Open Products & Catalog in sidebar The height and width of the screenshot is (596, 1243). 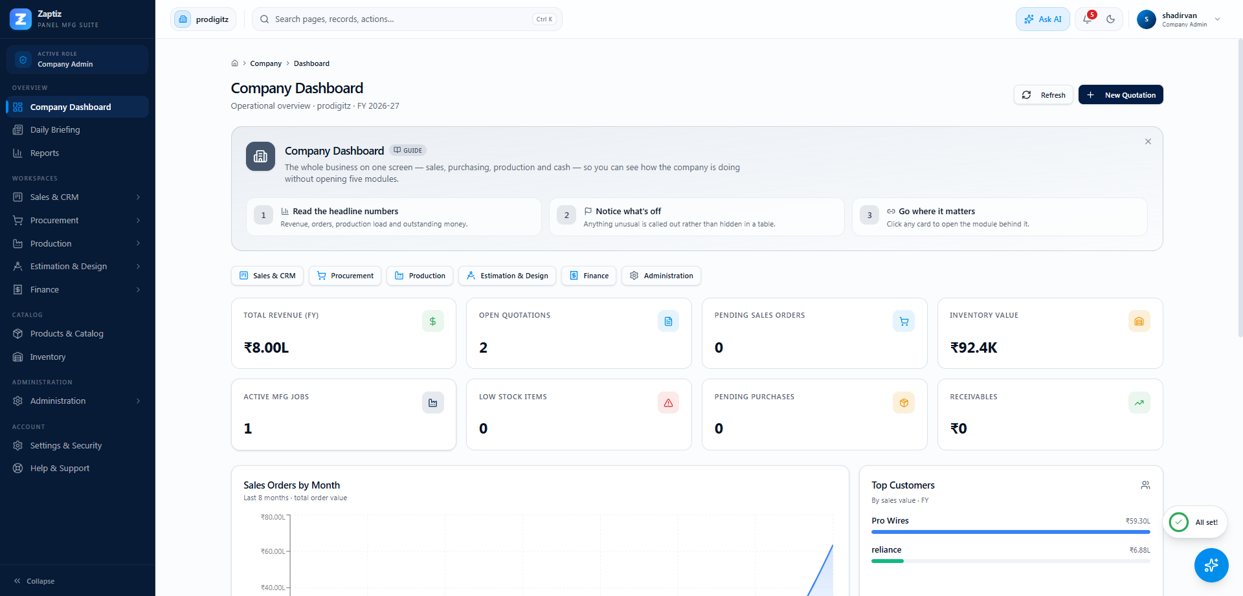[x=77, y=334]
